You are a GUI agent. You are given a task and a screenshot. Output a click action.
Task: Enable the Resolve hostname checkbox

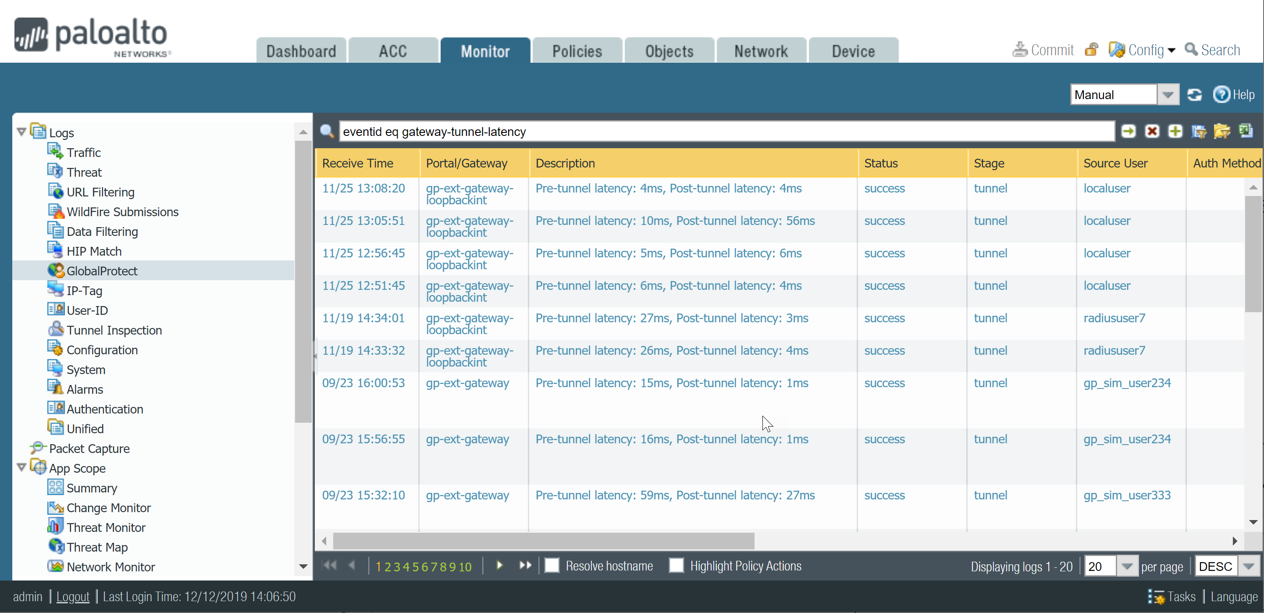[552, 565]
